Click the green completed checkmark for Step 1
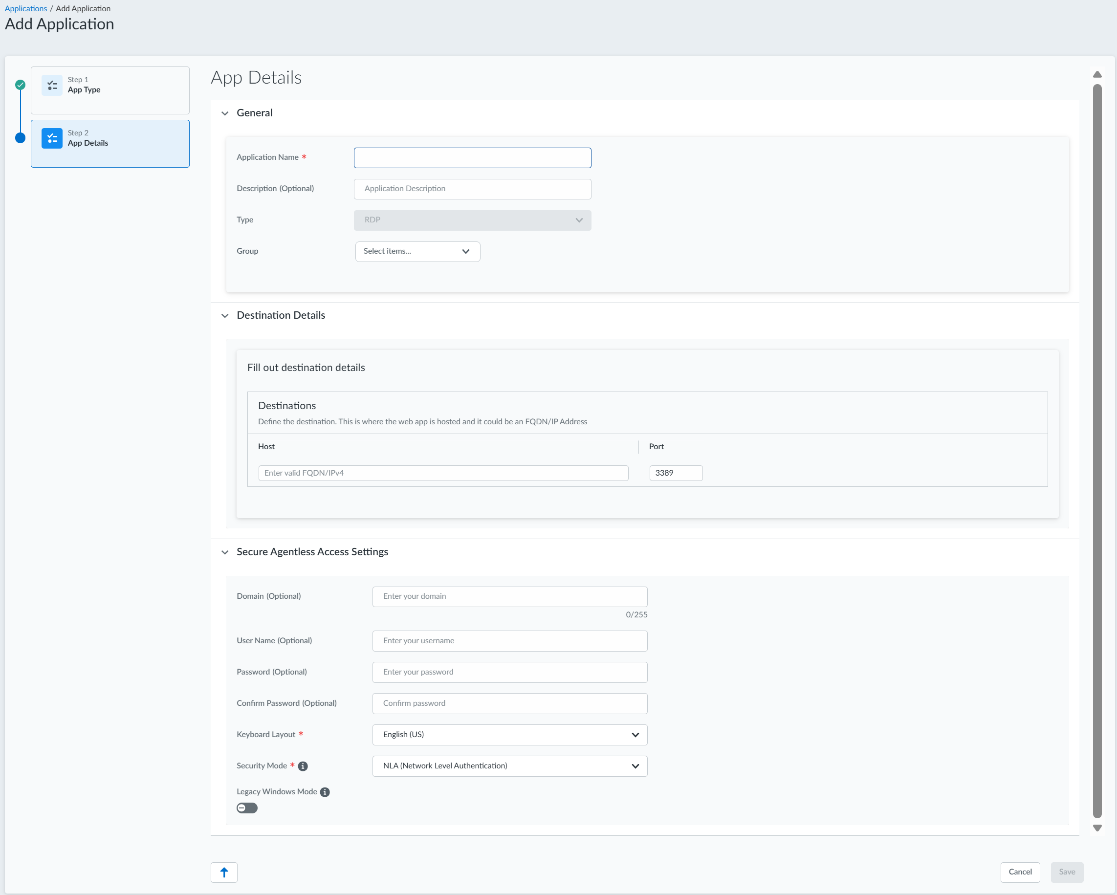 point(20,85)
